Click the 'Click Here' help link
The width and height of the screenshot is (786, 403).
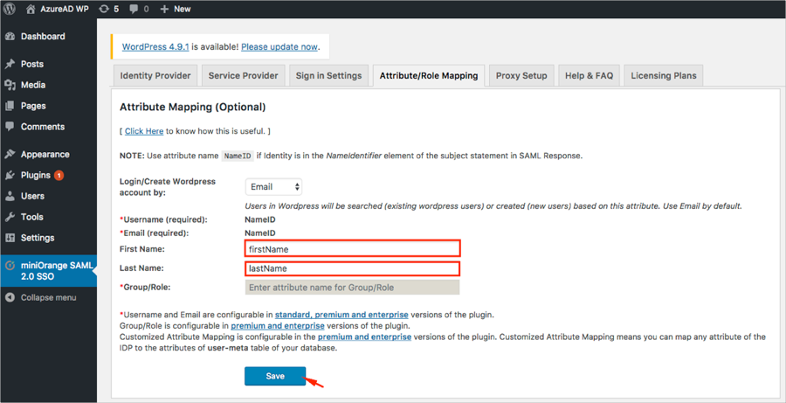click(144, 131)
